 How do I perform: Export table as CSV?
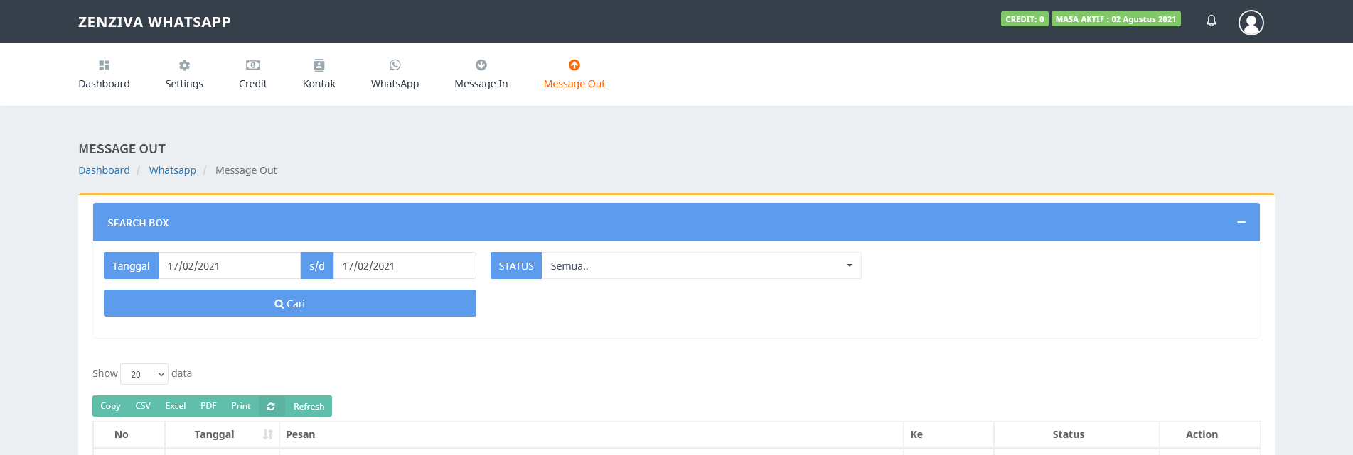(x=143, y=406)
